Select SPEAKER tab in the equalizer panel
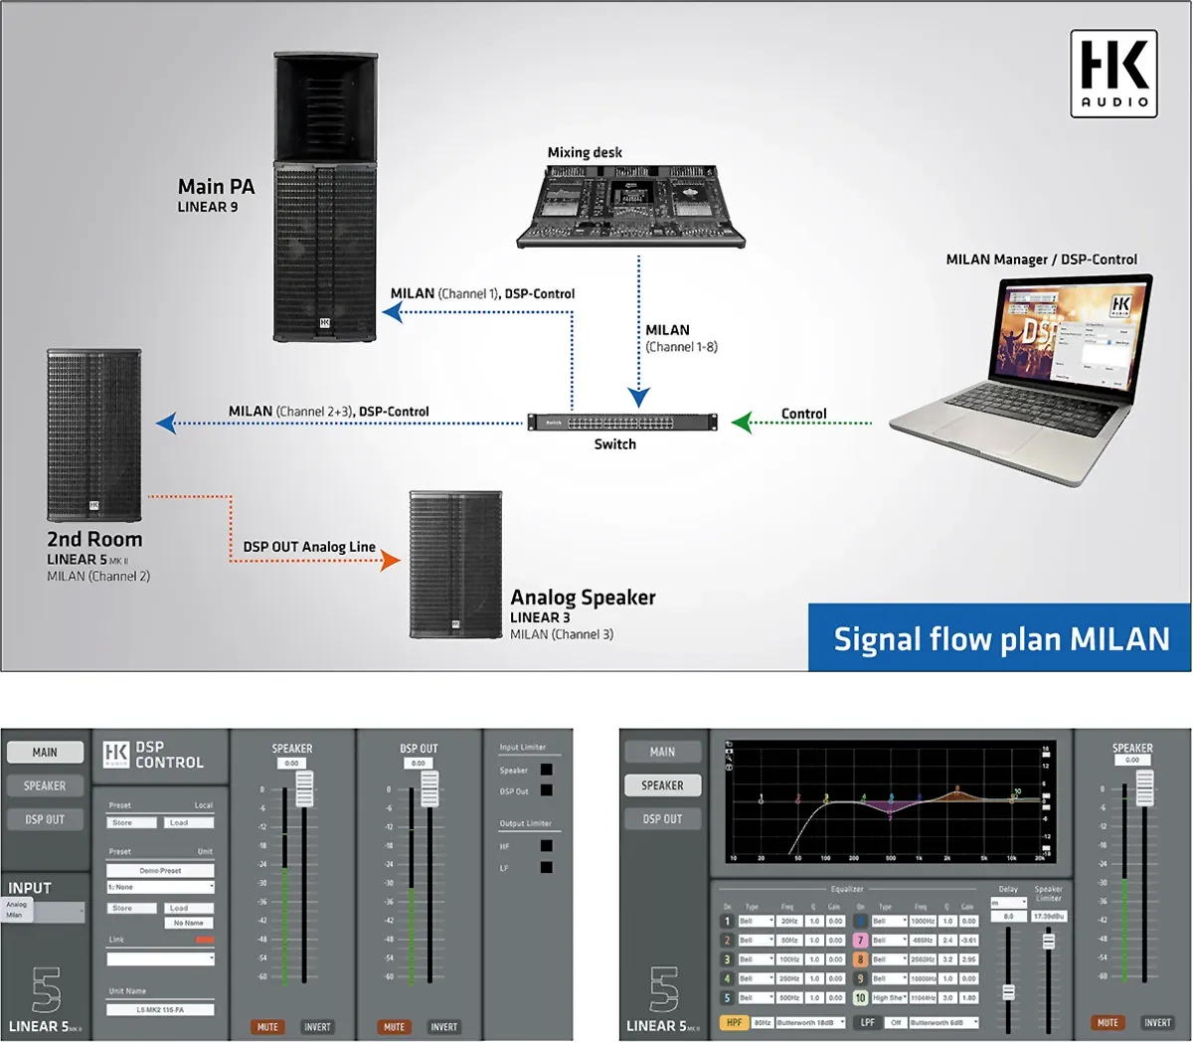Image resolution: width=1193 pixels, height=1042 pixels. tap(662, 785)
